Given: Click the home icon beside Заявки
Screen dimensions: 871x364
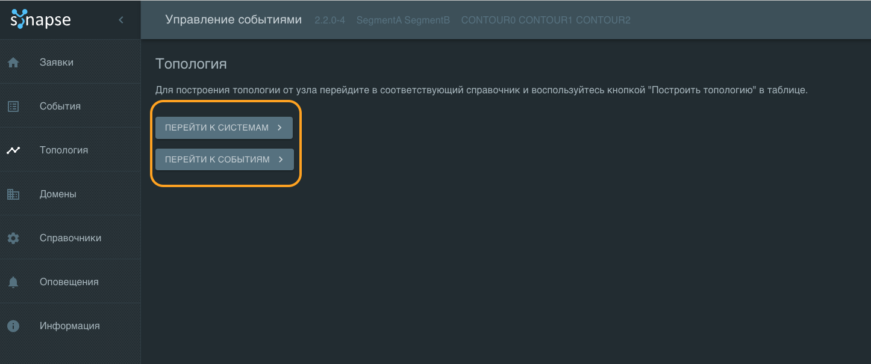Looking at the screenshot, I should [x=13, y=63].
